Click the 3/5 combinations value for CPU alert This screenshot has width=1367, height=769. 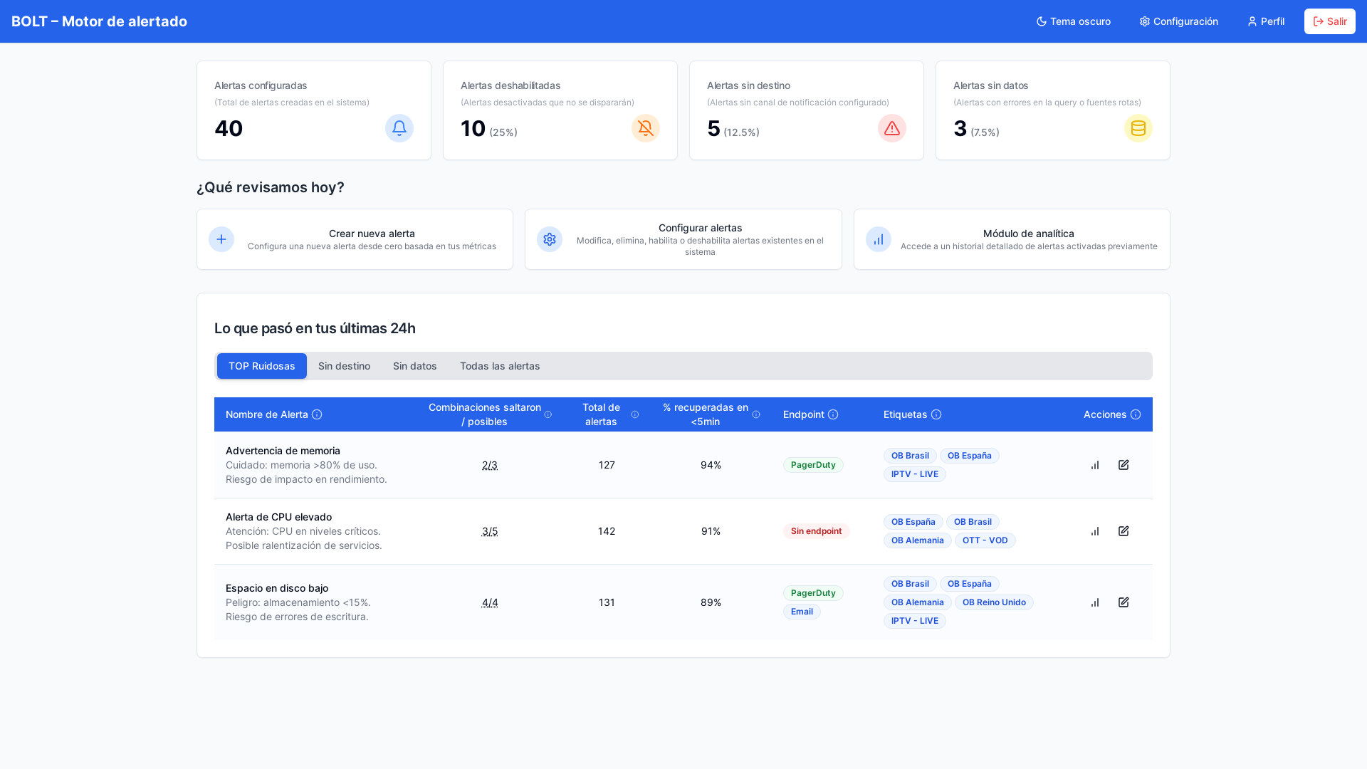(490, 531)
